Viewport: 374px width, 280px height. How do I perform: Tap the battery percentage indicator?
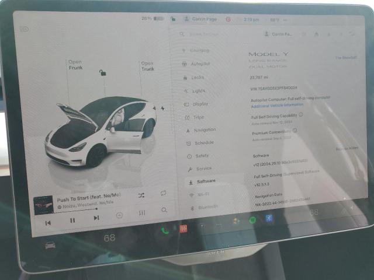153,18
